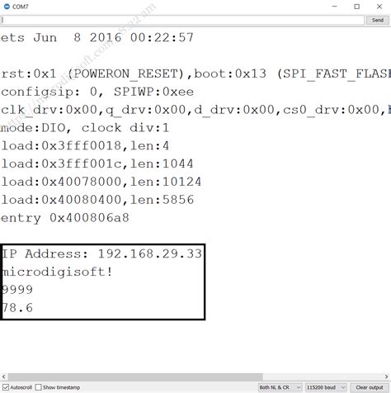Minimize the COM7 serial monitor window

point(335,7)
